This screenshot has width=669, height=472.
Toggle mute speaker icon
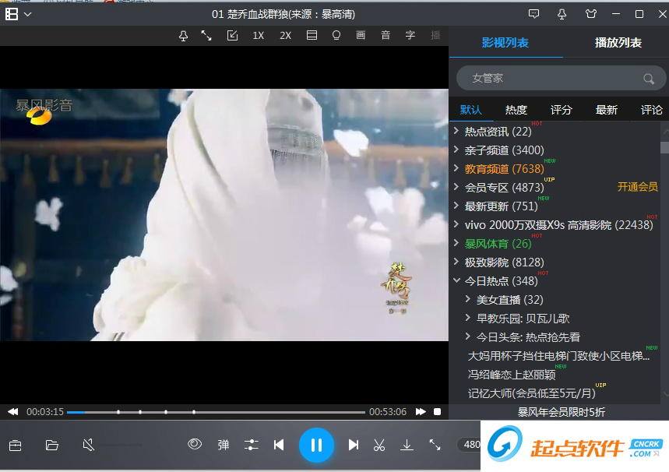coord(88,446)
